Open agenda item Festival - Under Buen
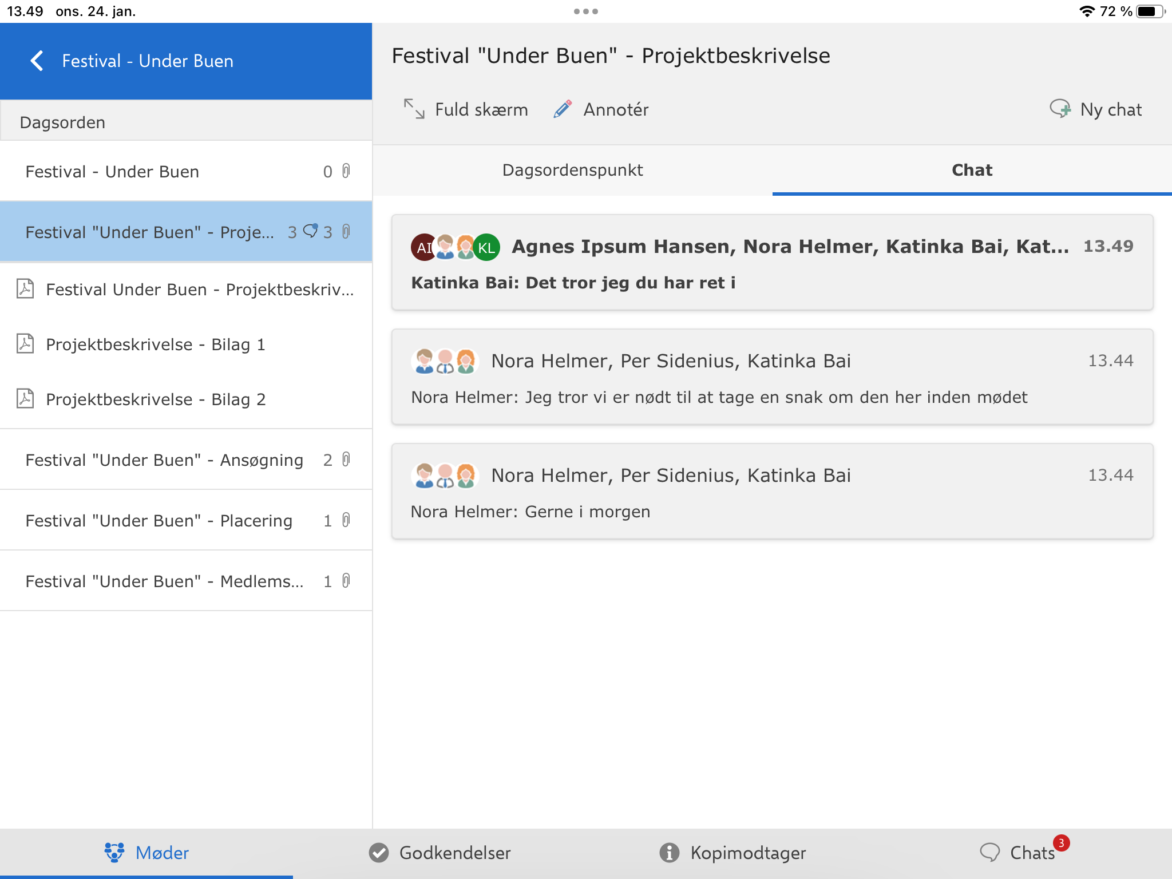The width and height of the screenshot is (1172, 879). tap(186, 171)
